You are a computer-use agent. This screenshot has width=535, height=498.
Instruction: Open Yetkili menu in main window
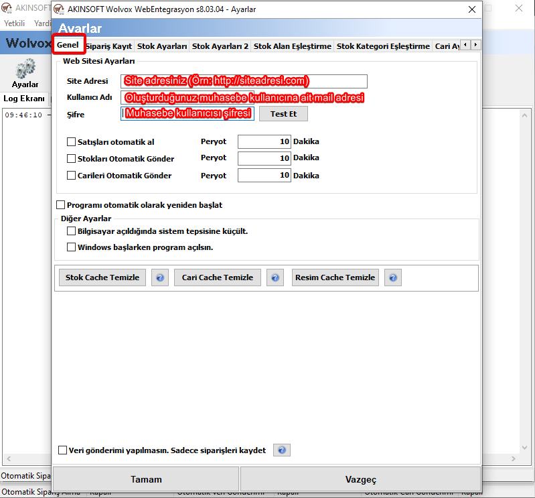14,23
